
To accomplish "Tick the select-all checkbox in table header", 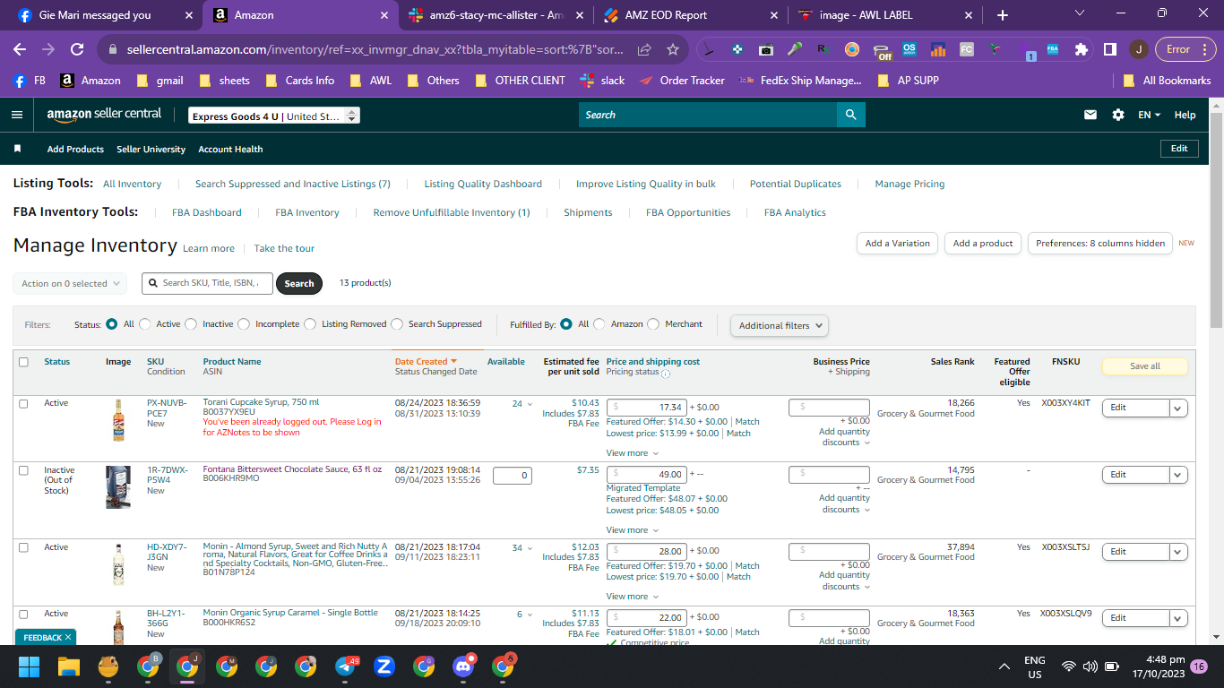I will coord(23,362).
